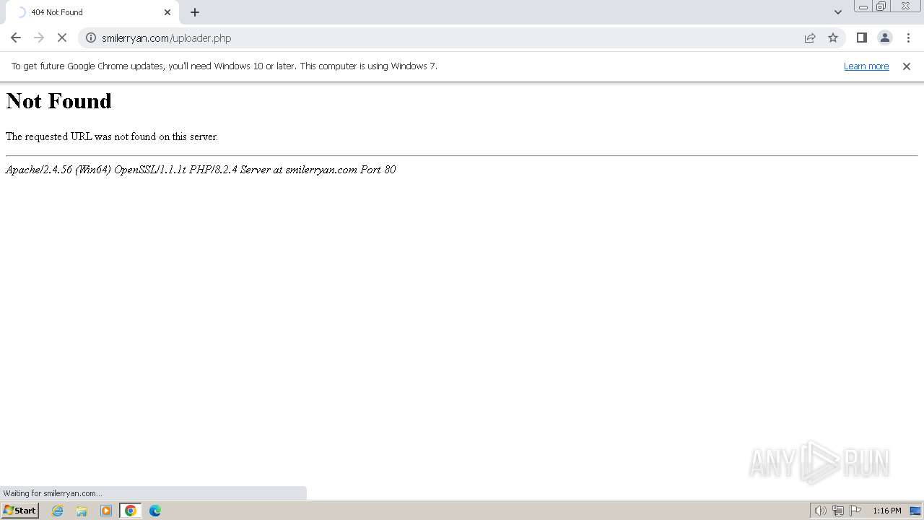Open the Action Center flag icon
924x520 pixels.
pos(855,511)
